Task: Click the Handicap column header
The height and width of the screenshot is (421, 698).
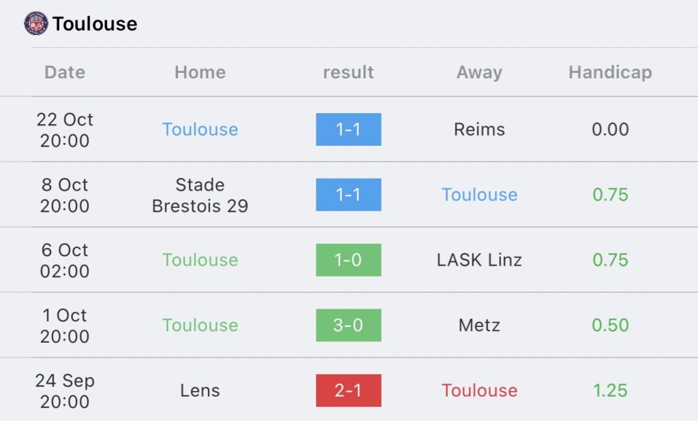Action: (x=610, y=72)
